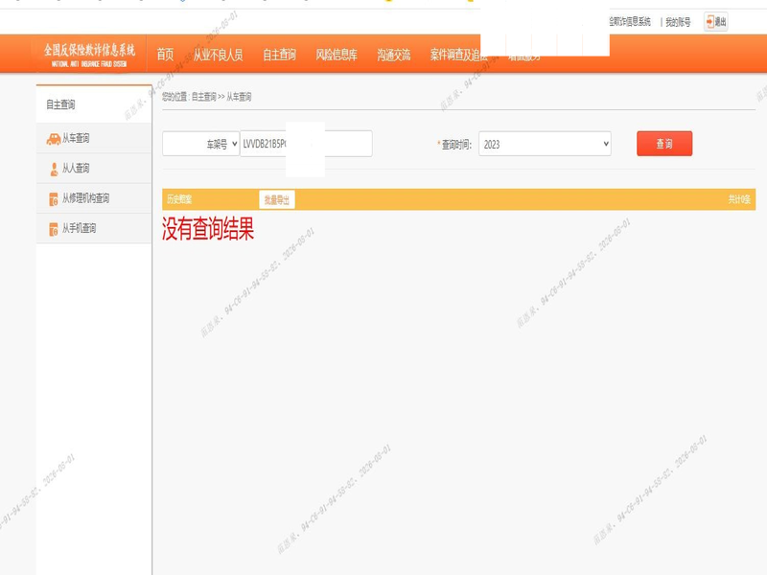Click the system logo 全国反保险欺诈信息系统
Image resolution: width=767 pixels, height=575 pixels.
click(89, 55)
